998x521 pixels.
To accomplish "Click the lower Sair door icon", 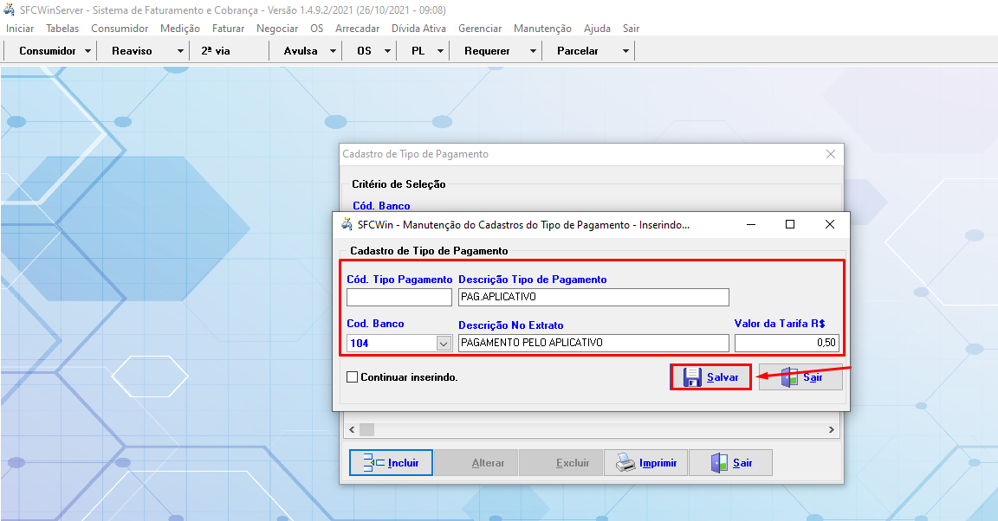I will (x=720, y=463).
